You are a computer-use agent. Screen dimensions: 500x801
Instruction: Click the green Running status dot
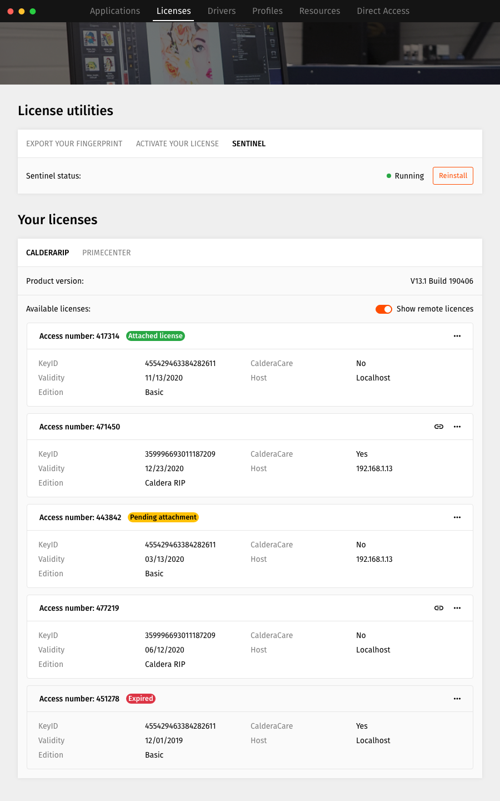pyautogui.click(x=389, y=176)
